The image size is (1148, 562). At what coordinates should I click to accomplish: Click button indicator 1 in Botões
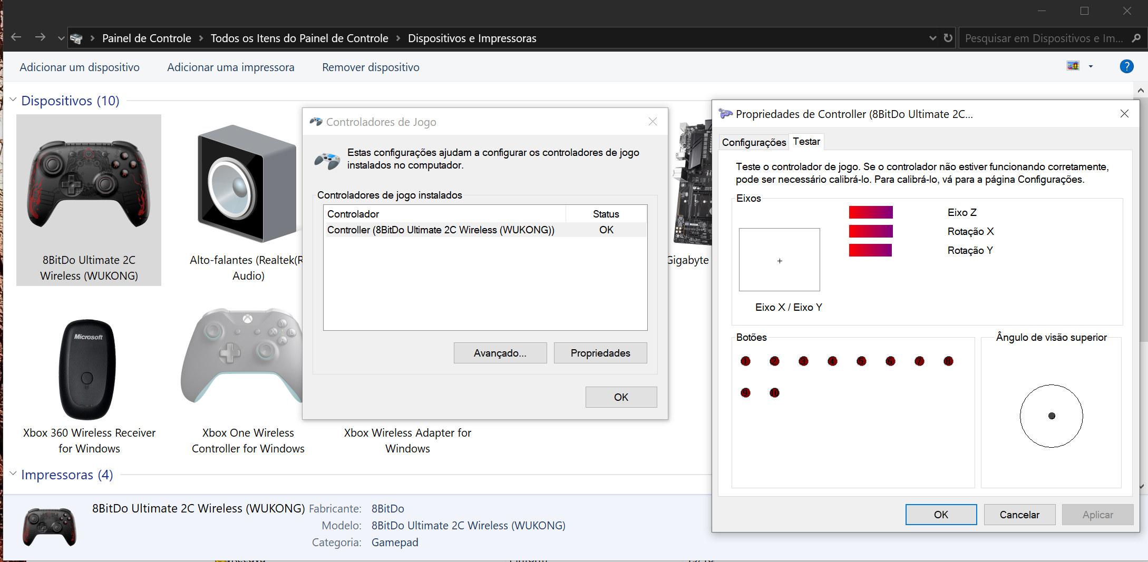pos(745,361)
